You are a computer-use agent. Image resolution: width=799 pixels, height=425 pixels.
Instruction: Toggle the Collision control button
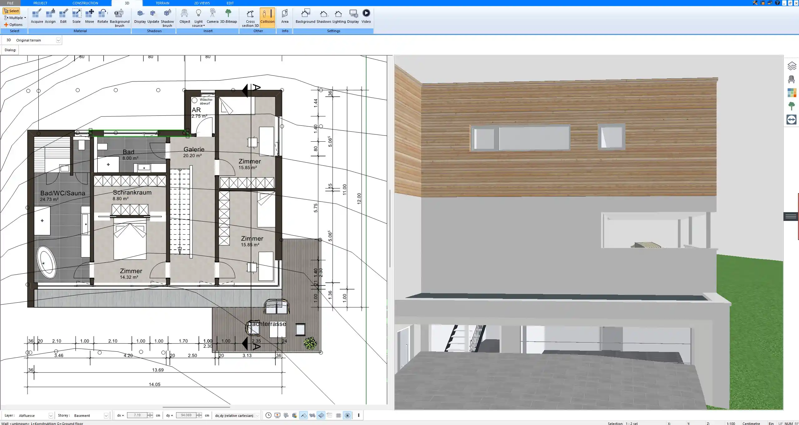(x=267, y=17)
